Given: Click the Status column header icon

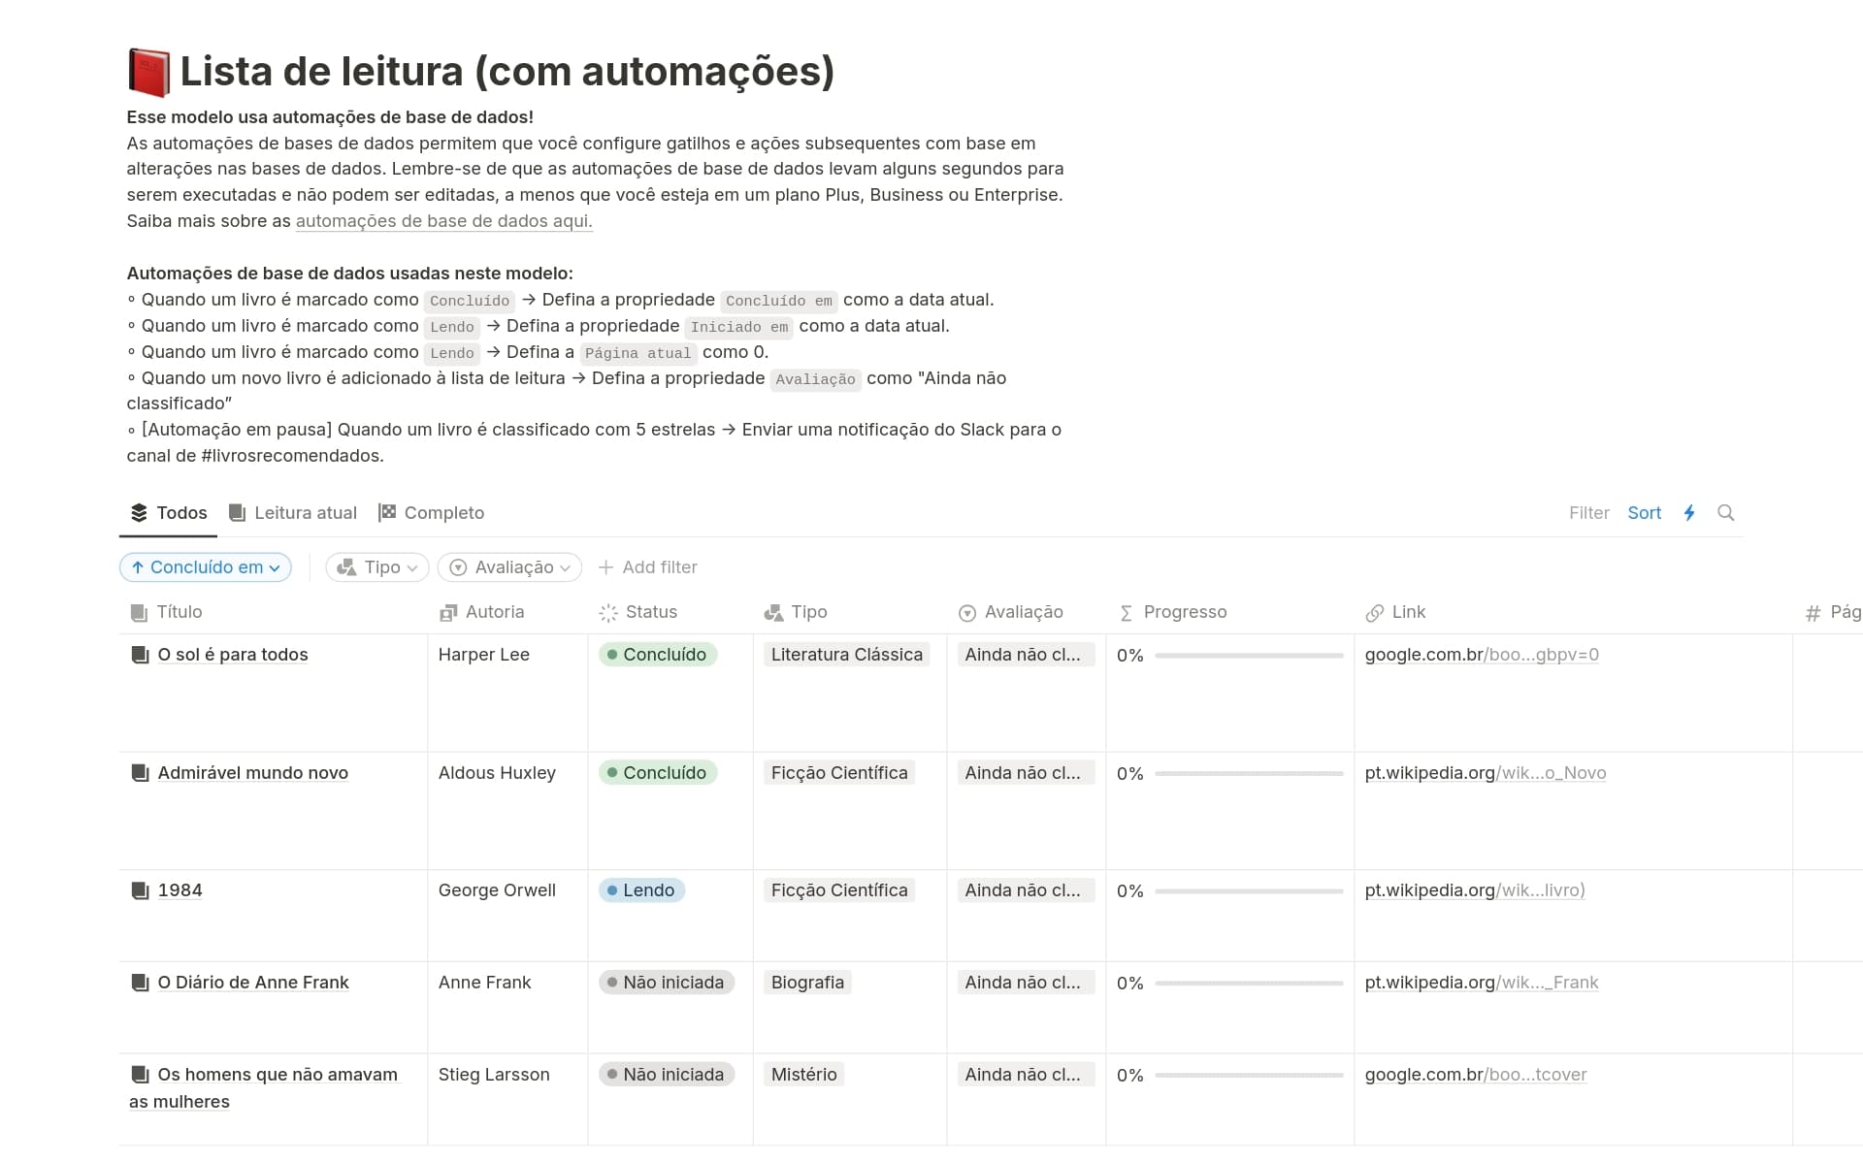Looking at the screenshot, I should pos(608,613).
